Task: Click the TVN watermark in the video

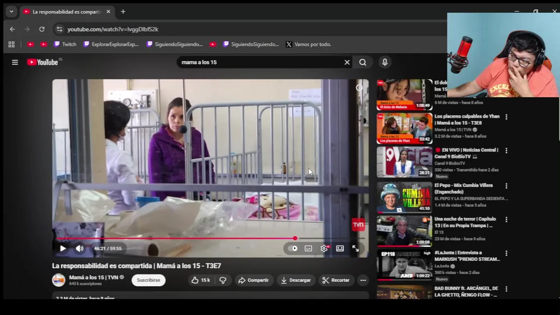Action: (358, 225)
